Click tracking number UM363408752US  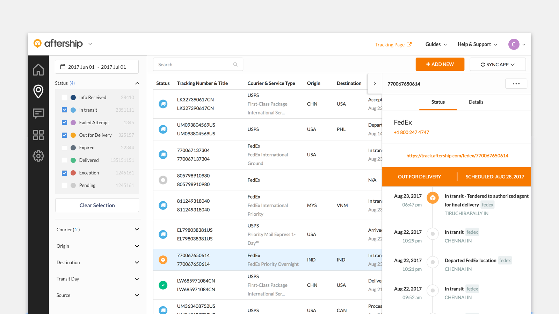[196, 306]
